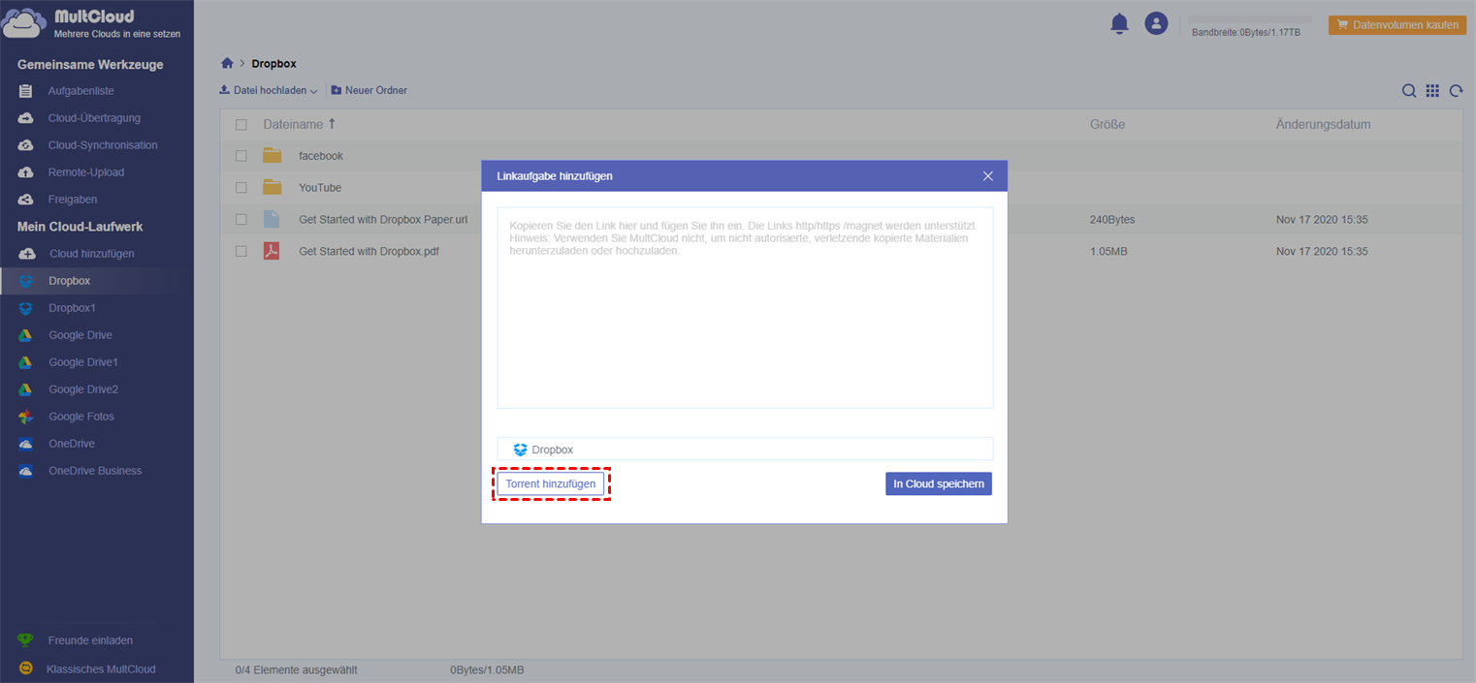Open the search magnifier icon
1476x683 pixels.
1409,91
